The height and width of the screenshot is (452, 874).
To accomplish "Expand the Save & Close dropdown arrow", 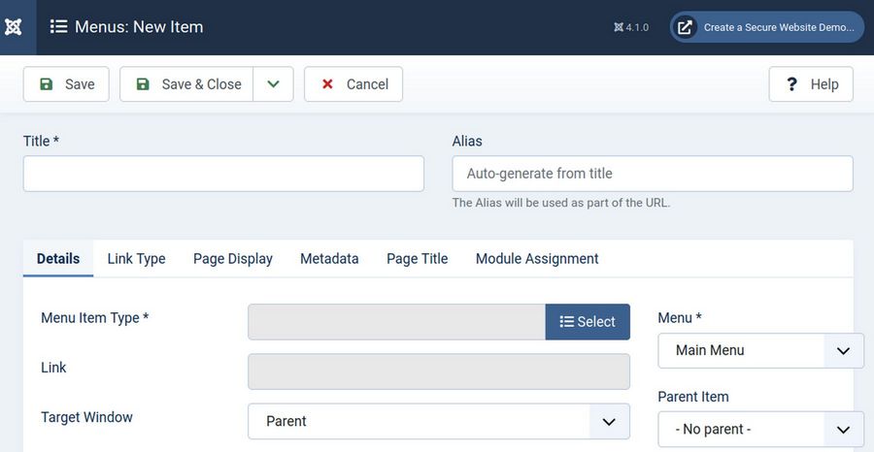I will click(274, 84).
